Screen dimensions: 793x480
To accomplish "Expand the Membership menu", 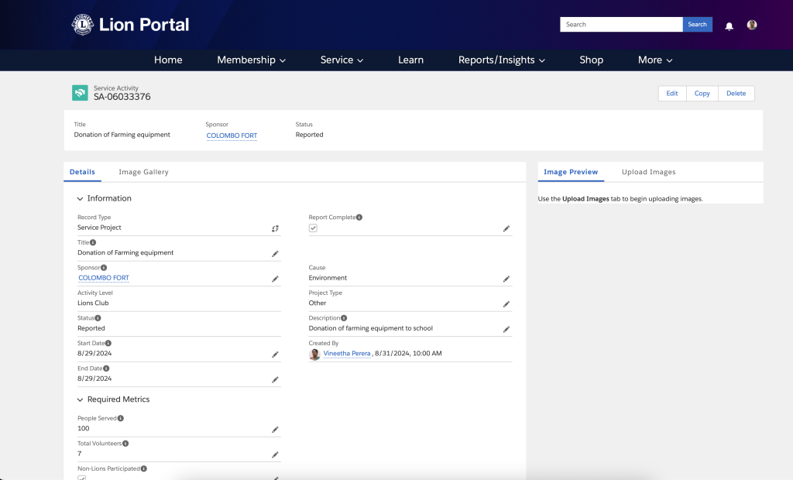I will tap(252, 60).
